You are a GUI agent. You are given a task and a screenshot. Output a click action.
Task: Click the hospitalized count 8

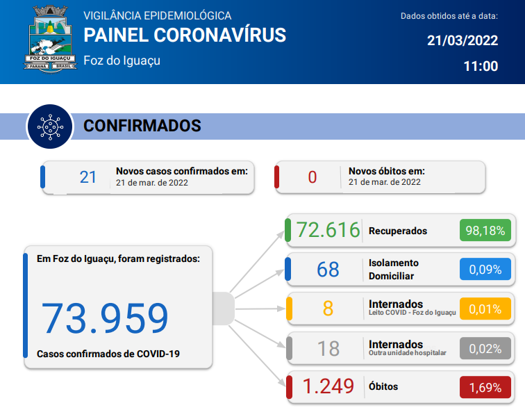(x=328, y=309)
